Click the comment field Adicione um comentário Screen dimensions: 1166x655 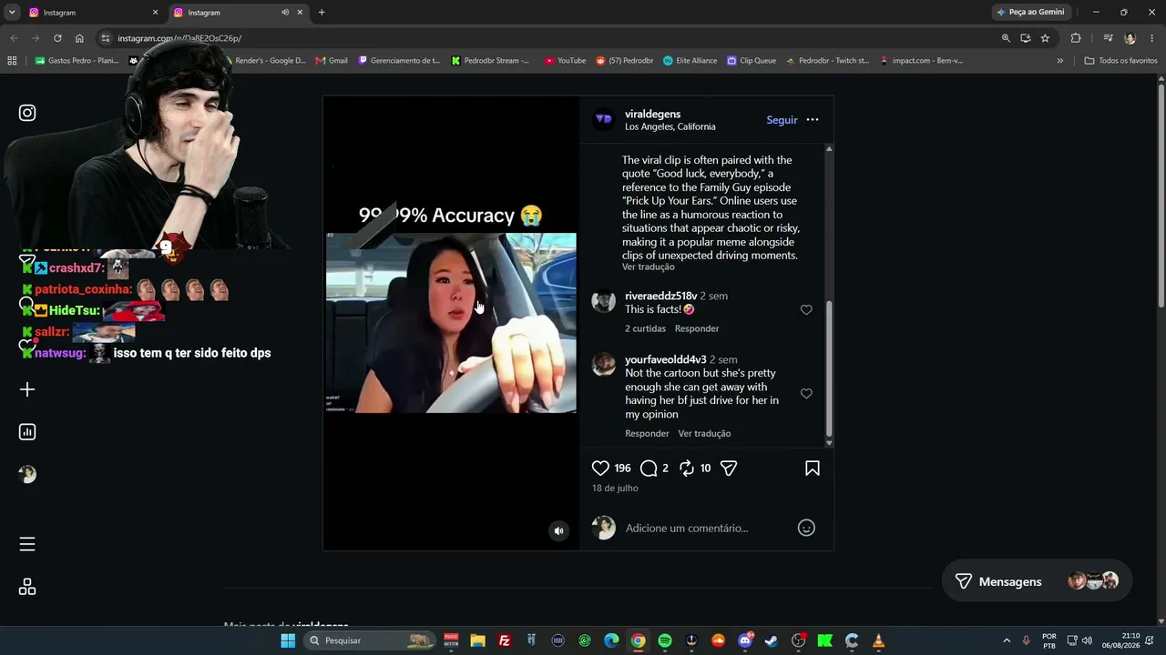click(x=687, y=528)
